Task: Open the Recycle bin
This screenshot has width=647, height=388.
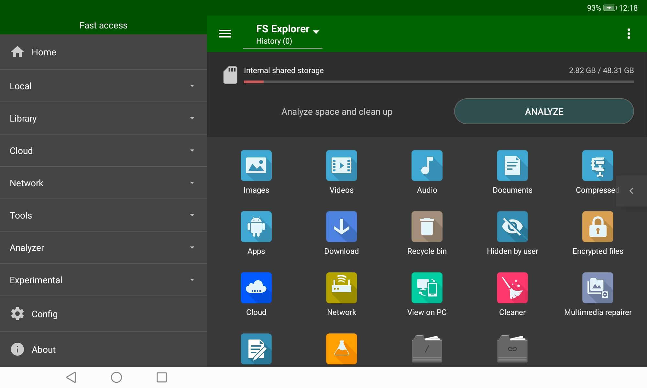Action: coord(427,227)
